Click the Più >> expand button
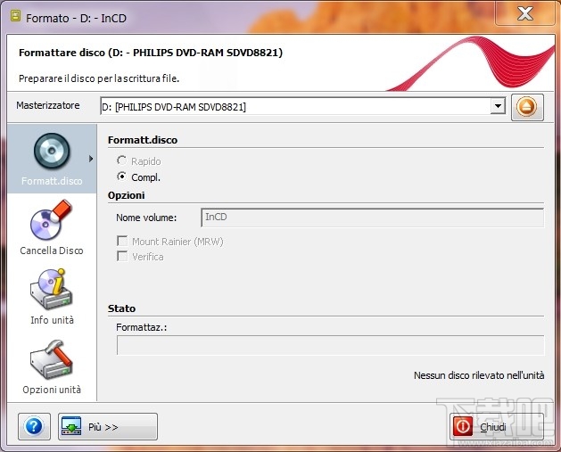The height and width of the screenshot is (452, 561). 108,426
